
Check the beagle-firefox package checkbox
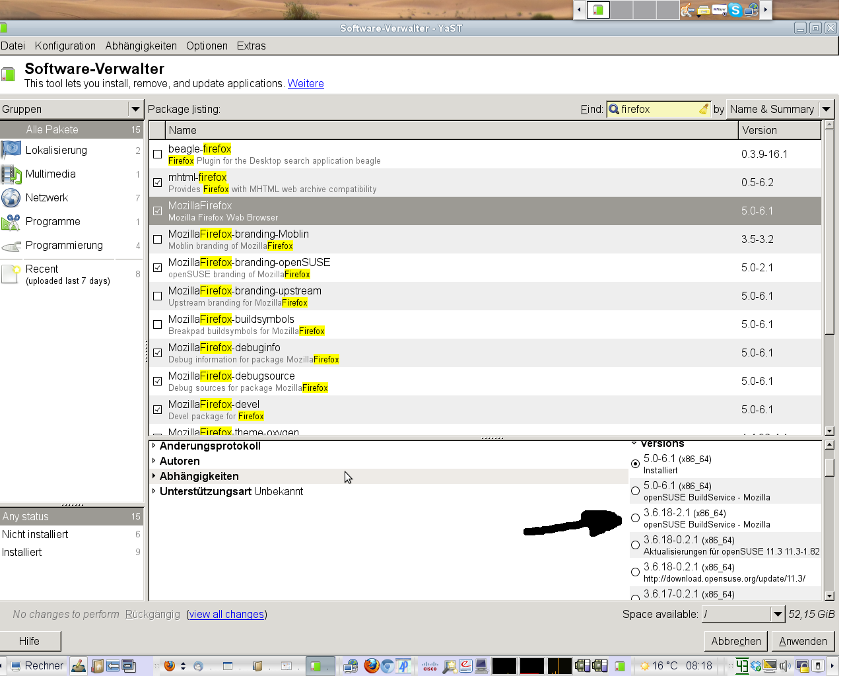coord(157,154)
